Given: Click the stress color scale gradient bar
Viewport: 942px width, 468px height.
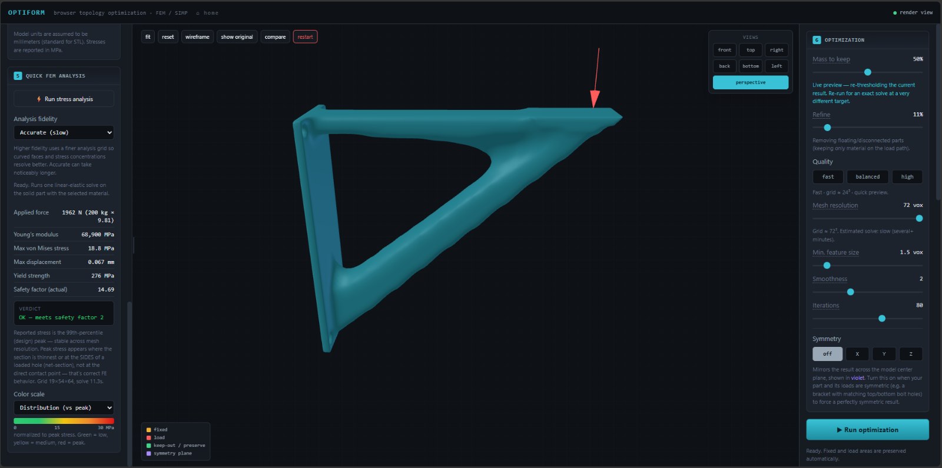Looking at the screenshot, I should 64,421.
